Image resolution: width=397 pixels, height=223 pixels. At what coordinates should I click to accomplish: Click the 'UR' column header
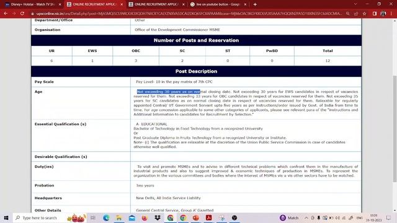[51, 51]
